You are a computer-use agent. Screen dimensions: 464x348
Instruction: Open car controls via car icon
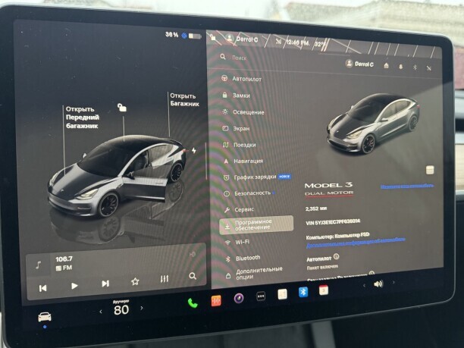(x=45, y=317)
